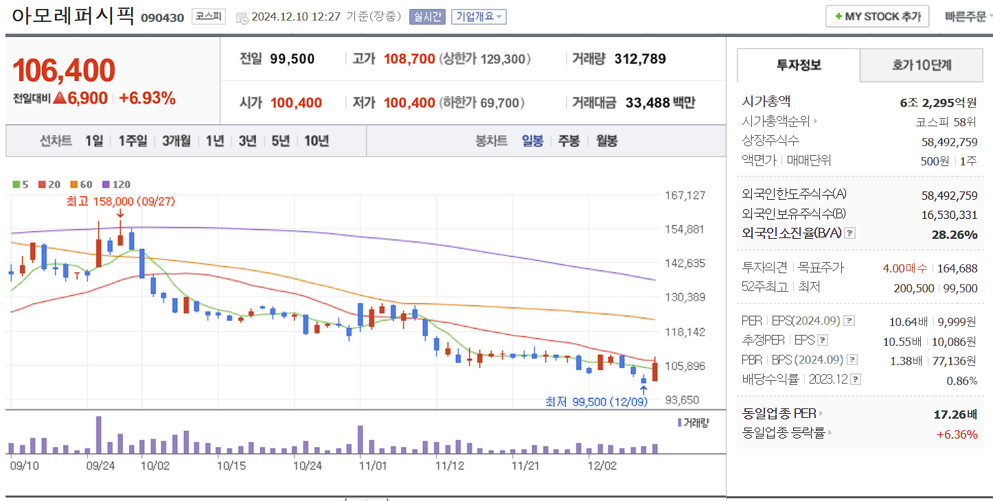Click the MY STOCK 추가 button
Screen dimensions: 993x501
pos(877,16)
